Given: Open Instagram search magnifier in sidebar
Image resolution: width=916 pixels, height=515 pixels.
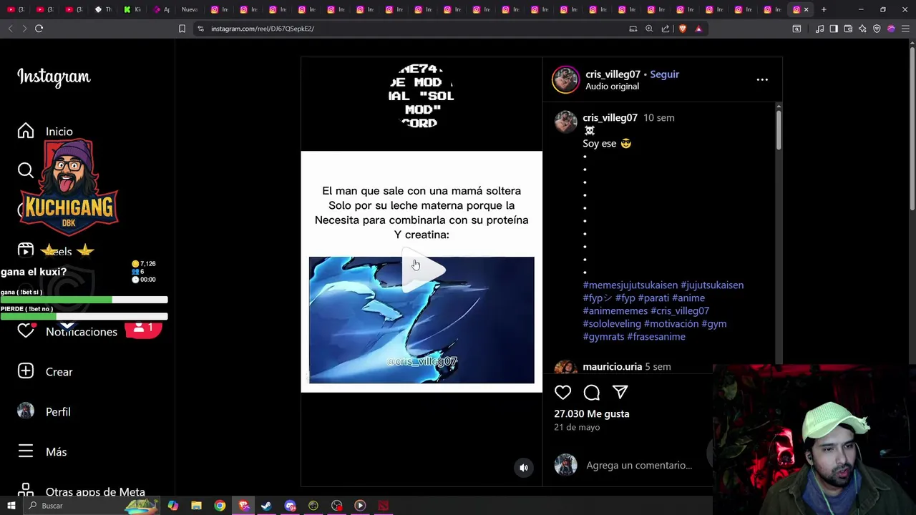Looking at the screenshot, I should pos(26,170).
